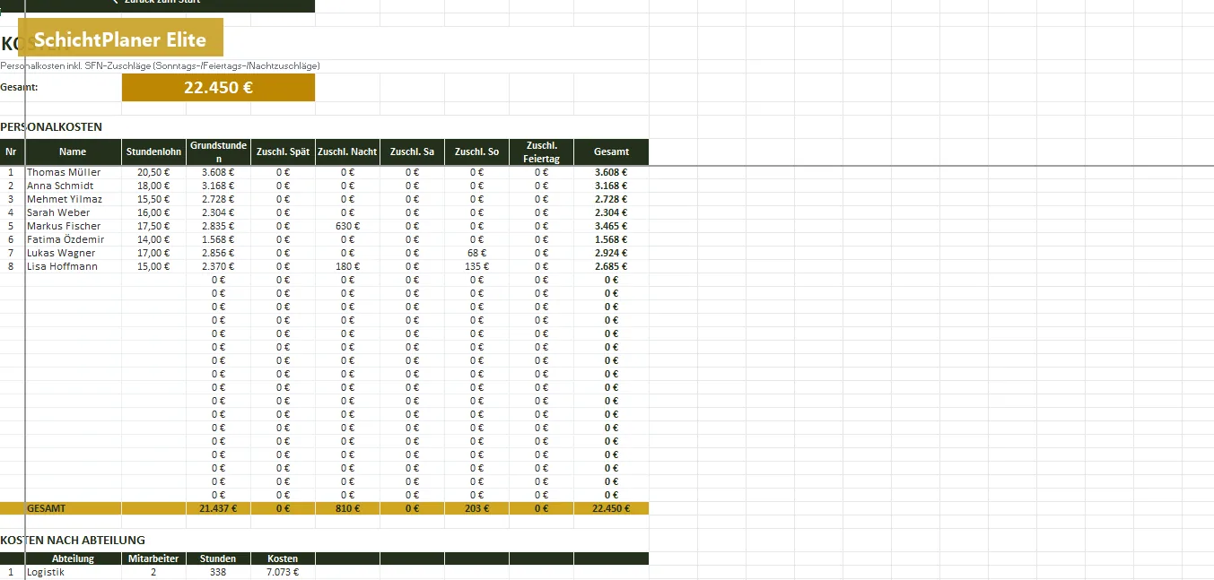The height and width of the screenshot is (580, 1214).
Task: Click the Zuschl. Spät header cell
Action: click(283, 152)
